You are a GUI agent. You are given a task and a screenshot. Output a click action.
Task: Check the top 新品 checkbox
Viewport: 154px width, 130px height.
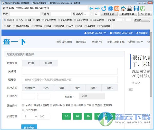click(x=45, y=26)
